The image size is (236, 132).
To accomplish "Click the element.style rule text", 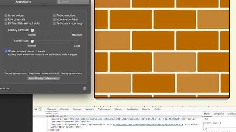I will point(212,123).
